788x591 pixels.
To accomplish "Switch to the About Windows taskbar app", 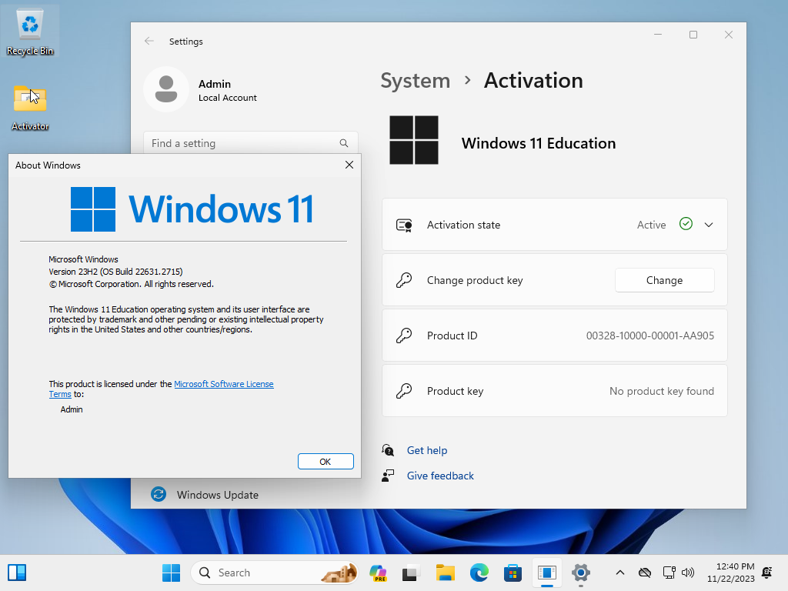I will [x=547, y=573].
